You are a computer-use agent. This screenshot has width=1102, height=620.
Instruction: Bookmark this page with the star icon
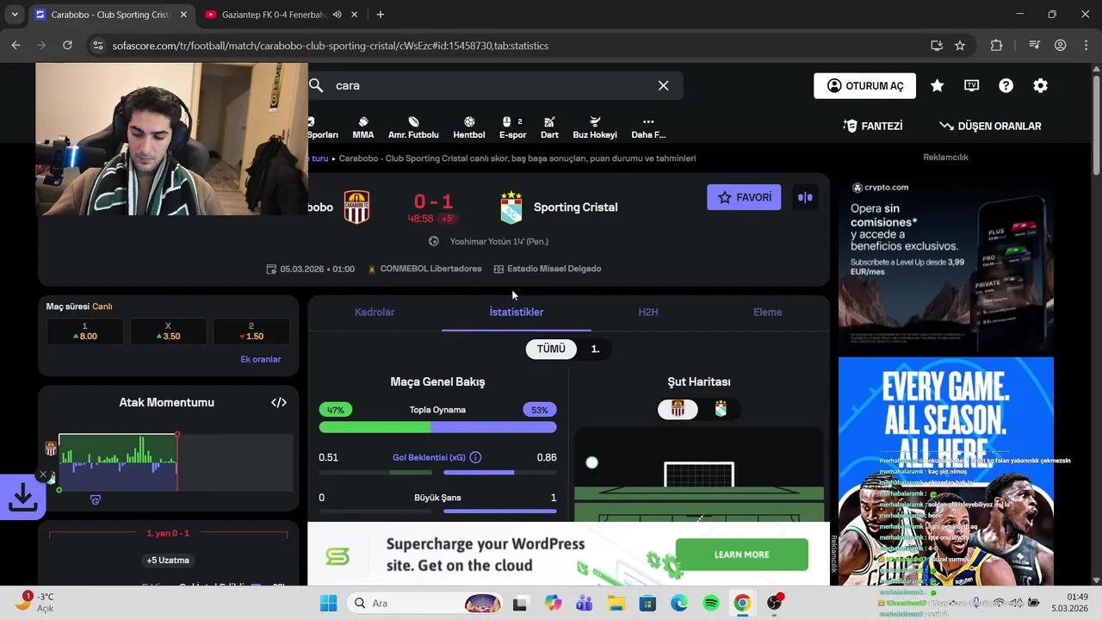tap(960, 46)
